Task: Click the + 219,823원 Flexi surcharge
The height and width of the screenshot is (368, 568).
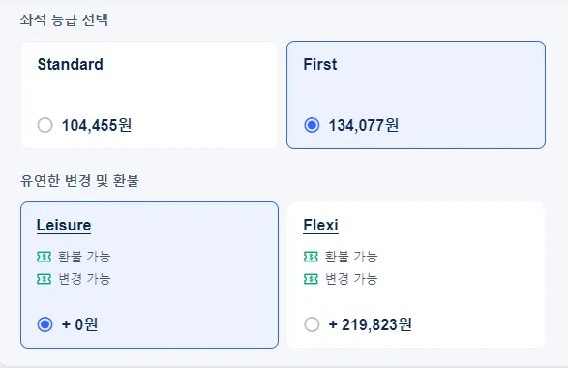Action: tap(370, 324)
